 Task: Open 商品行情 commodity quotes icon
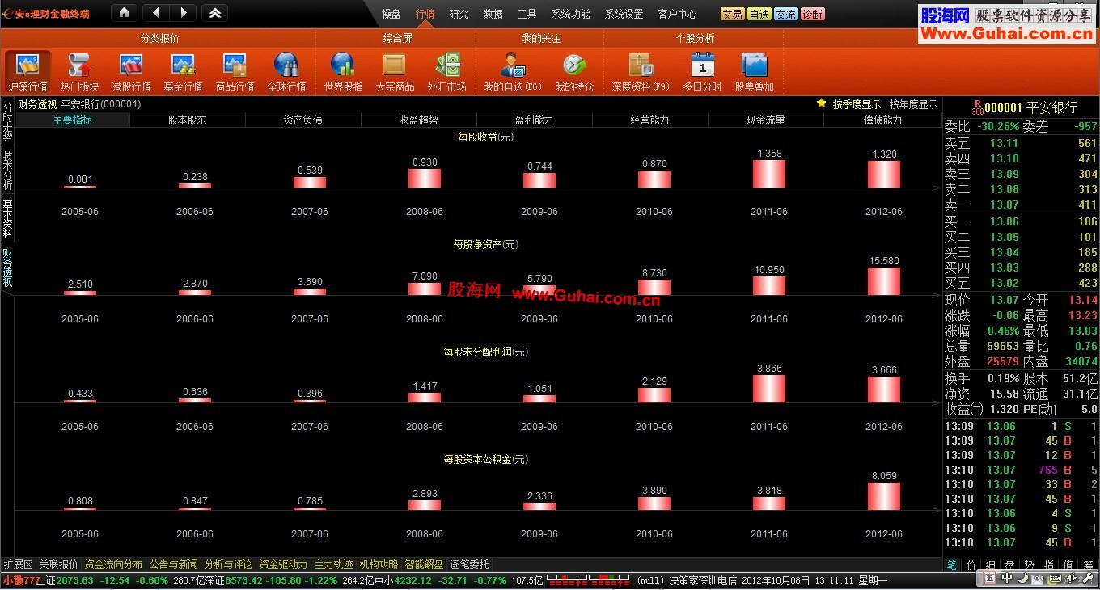[235, 72]
